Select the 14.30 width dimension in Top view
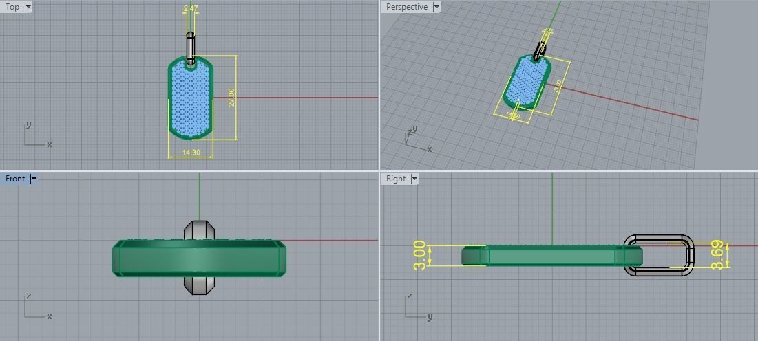Image resolution: width=758 pixels, height=341 pixels. coord(191,152)
